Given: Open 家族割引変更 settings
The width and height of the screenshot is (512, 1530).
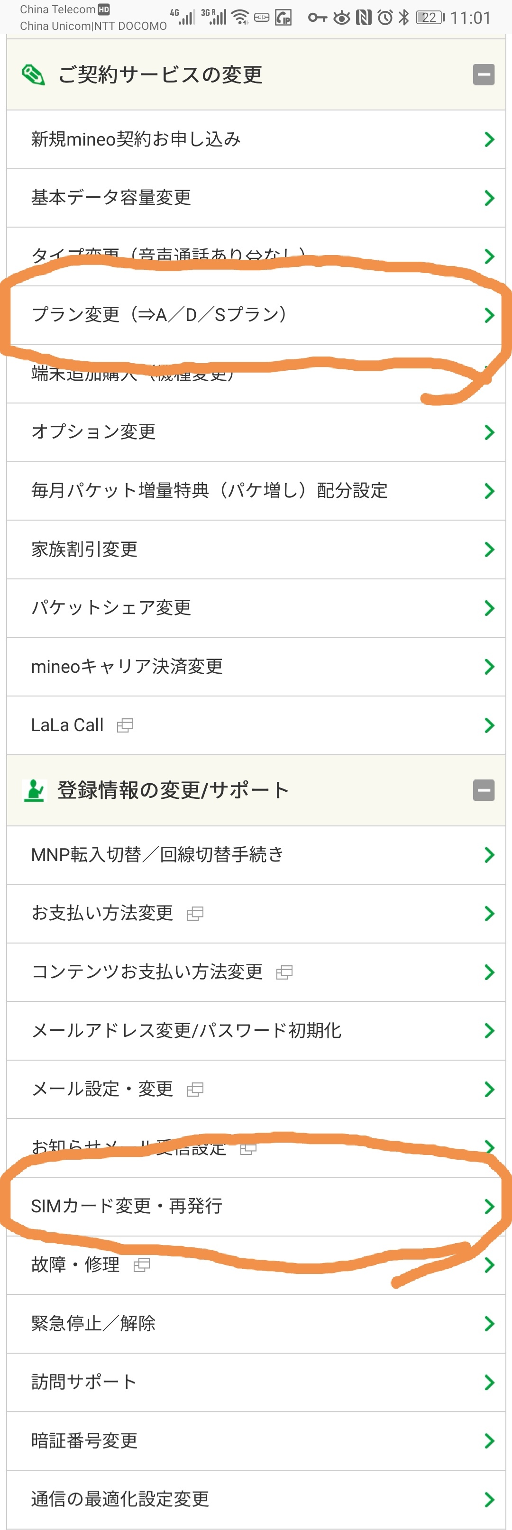Looking at the screenshot, I should point(84,550).
